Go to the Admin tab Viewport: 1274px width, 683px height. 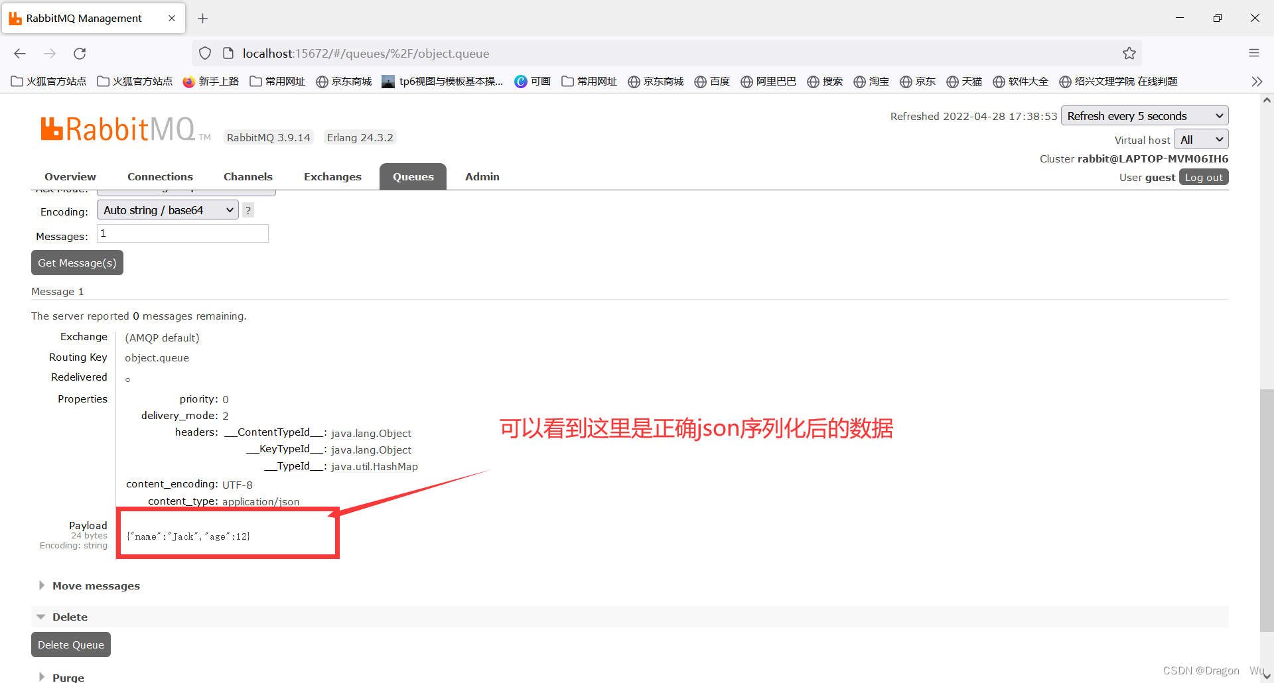point(482,177)
